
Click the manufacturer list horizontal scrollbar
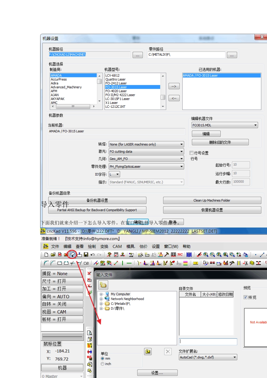point(73,106)
